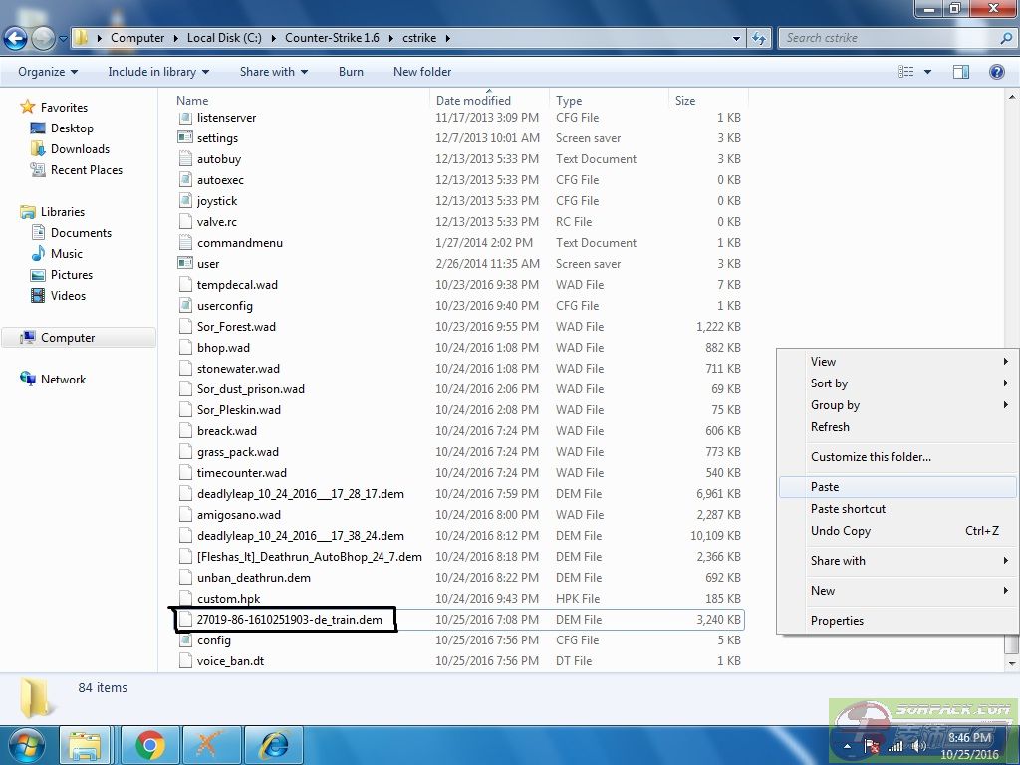Click the Burn toolbar button
This screenshot has height=765, width=1020.
351,72
